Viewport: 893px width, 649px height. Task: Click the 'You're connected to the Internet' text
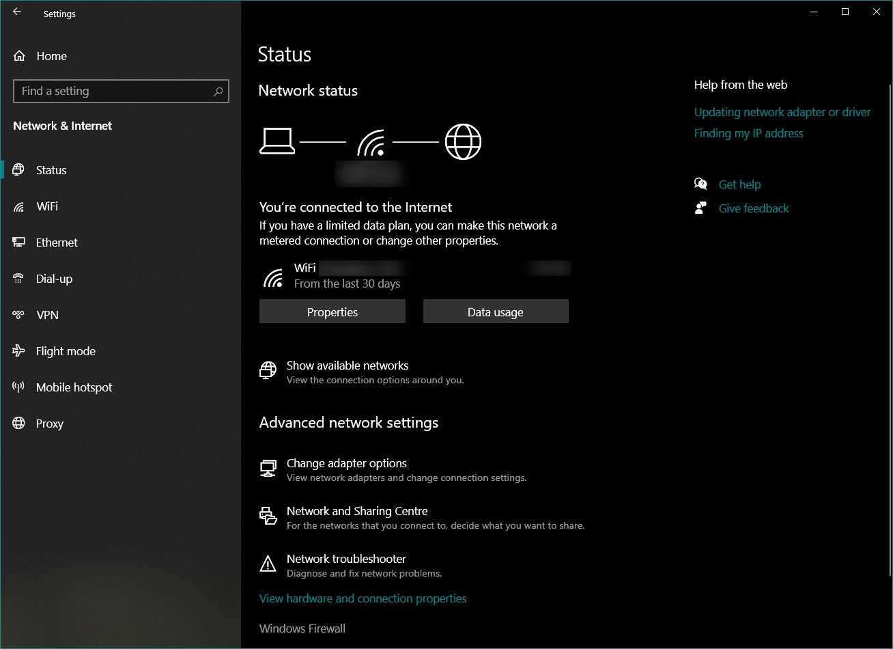[356, 207]
